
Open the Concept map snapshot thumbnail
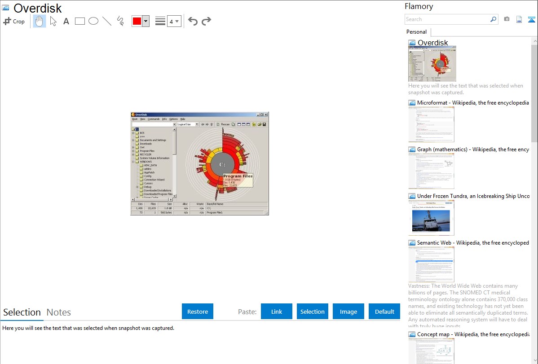pos(431,351)
